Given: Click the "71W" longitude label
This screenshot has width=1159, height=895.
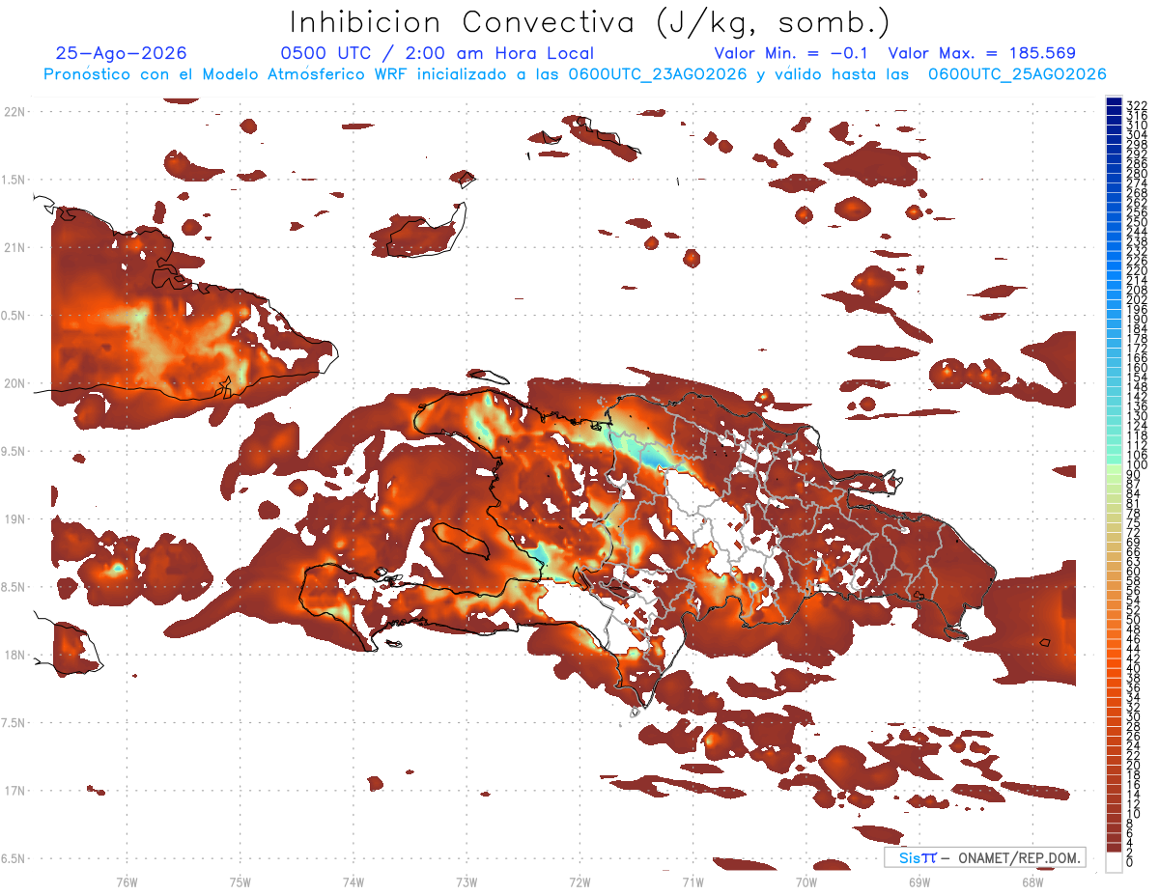Looking at the screenshot, I should tap(693, 881).
